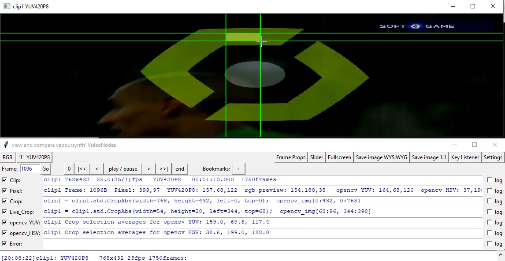
Task: Close the VideoNodes window
Action: coord(495,145)
